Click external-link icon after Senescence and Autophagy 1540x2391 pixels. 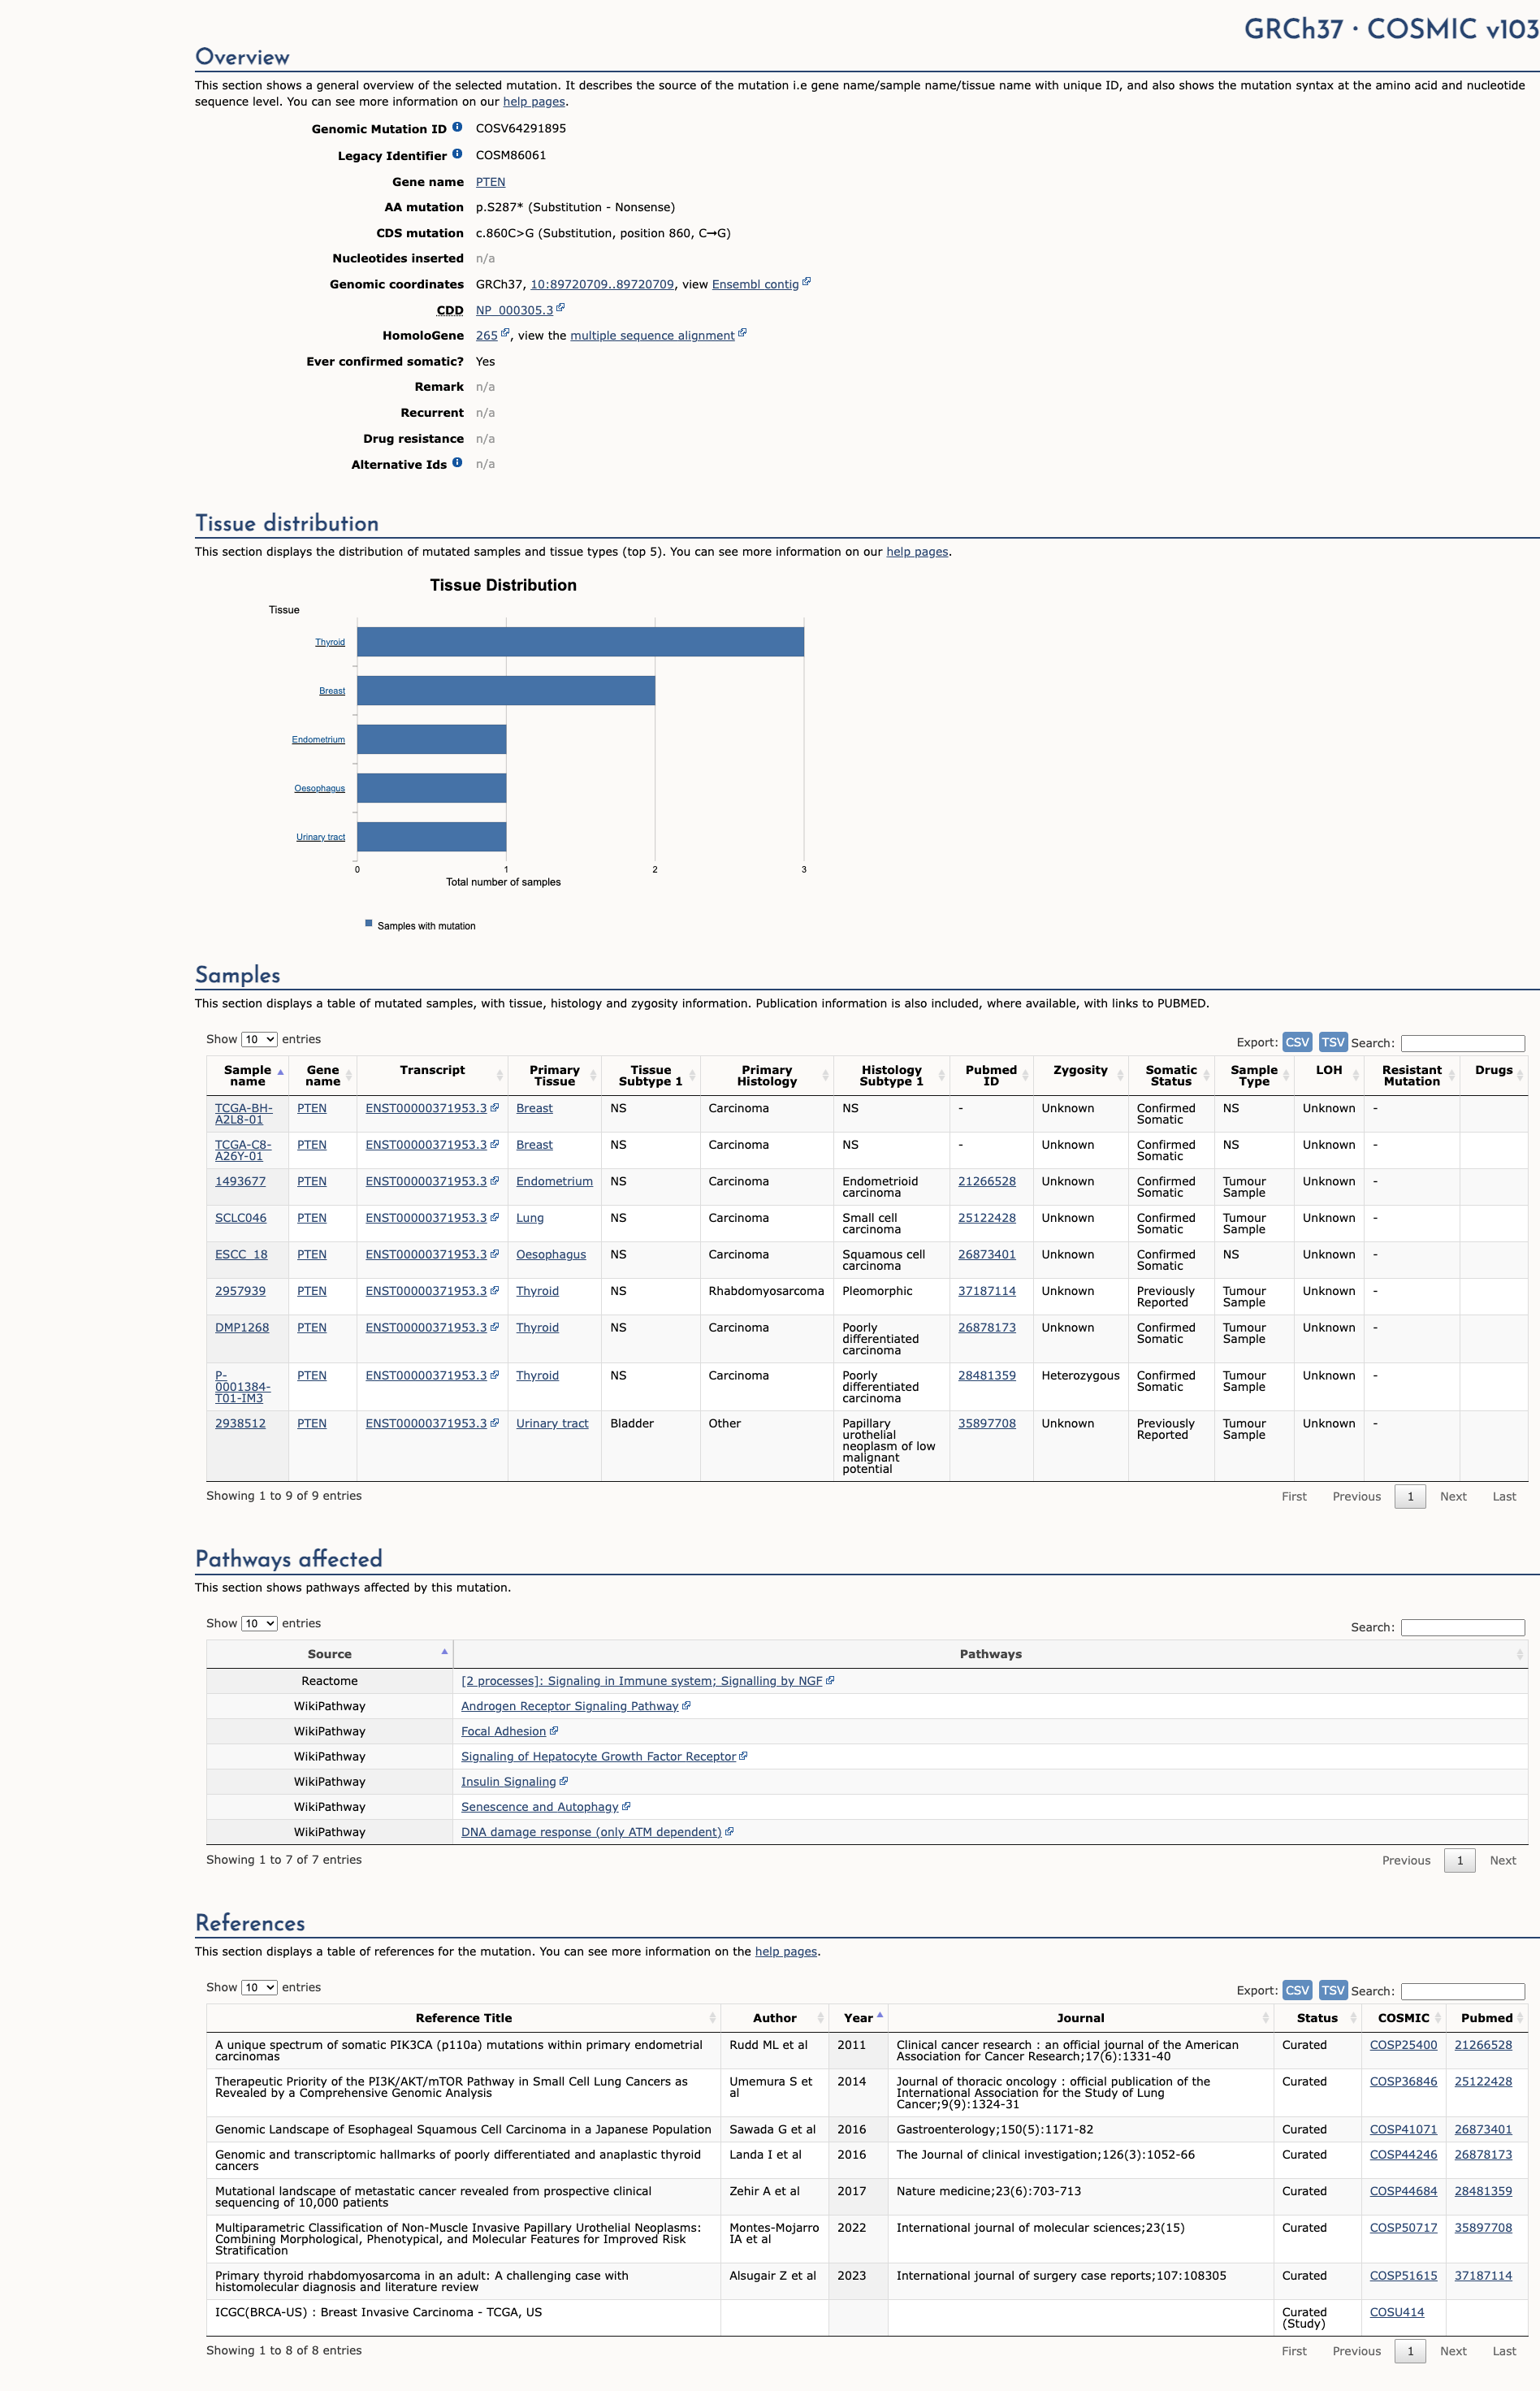point(626,1805)
